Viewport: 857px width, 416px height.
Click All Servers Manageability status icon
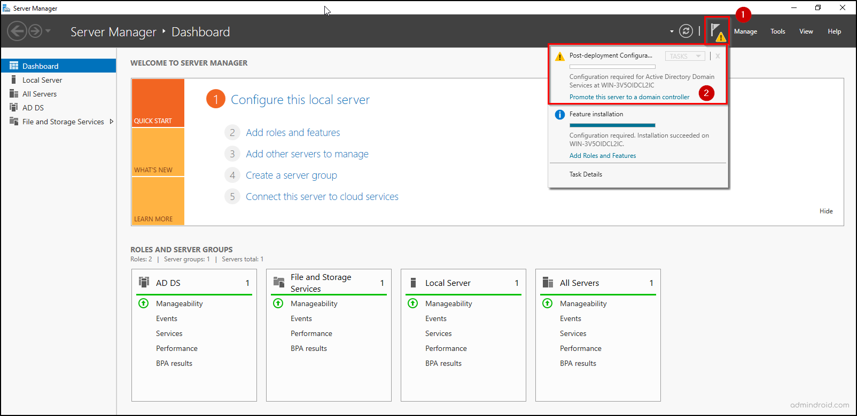(x=548, y=303)
